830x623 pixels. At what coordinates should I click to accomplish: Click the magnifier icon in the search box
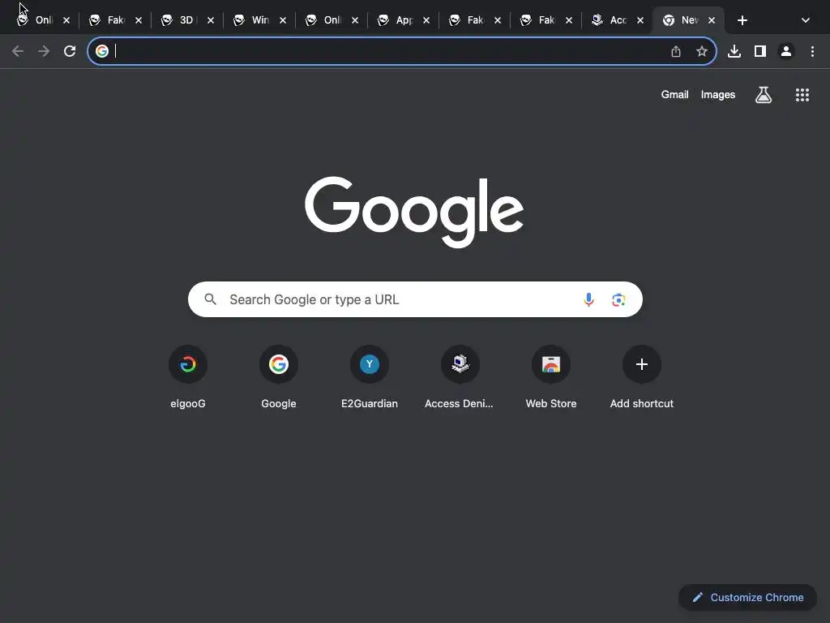210,299
